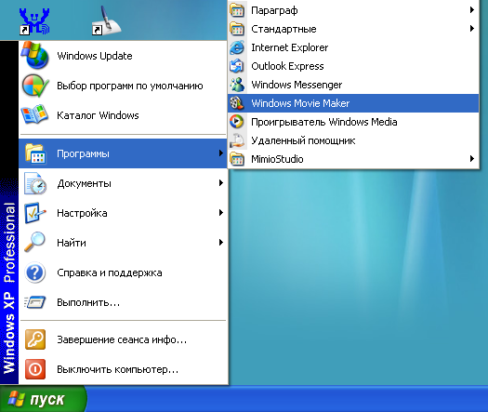The image size is (488, 412).
Task: Click the Windows Update globe icon
Action: 35,56
